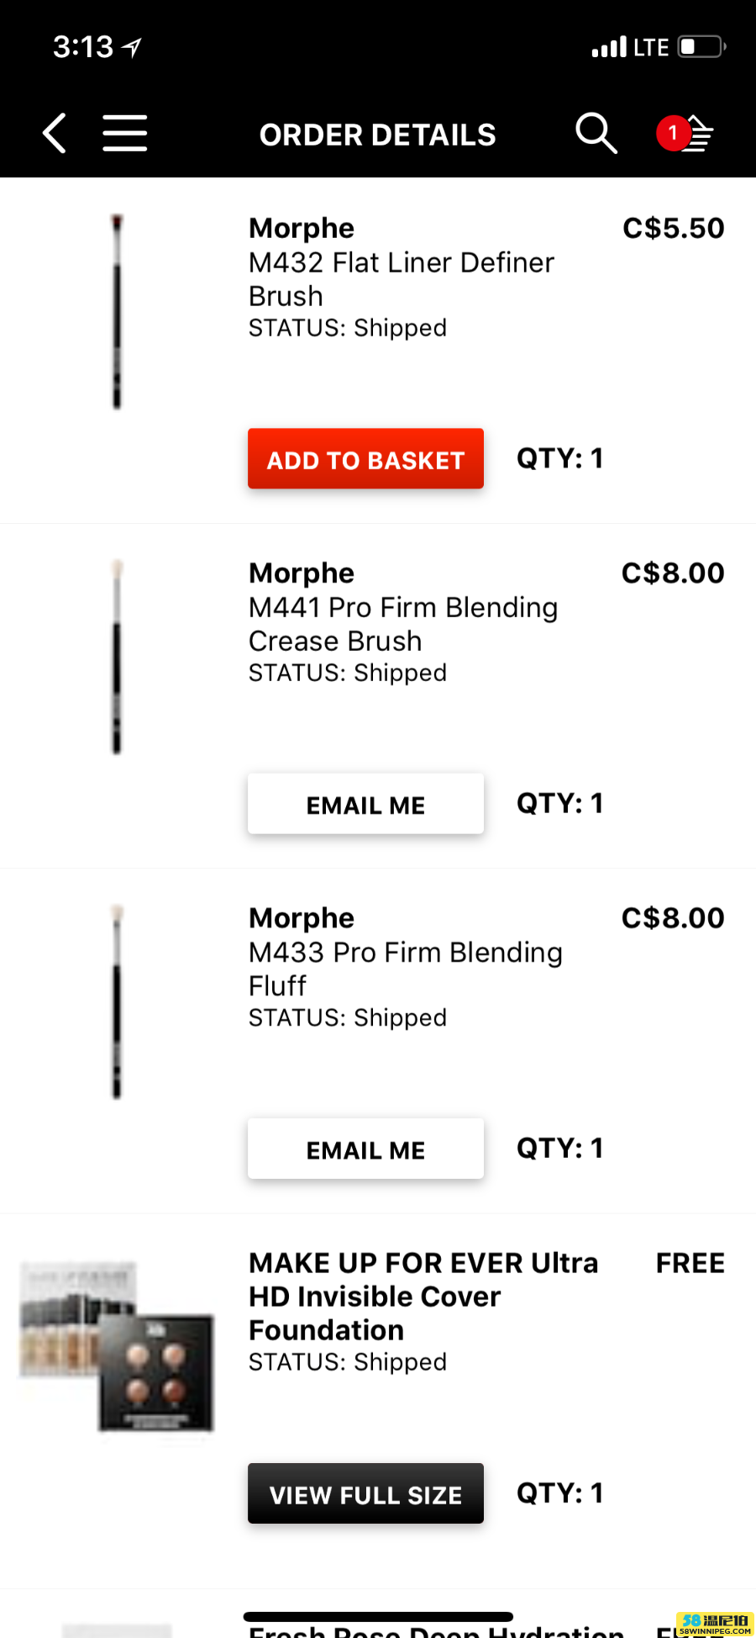Open Make Up For Ever foundation thumbnail

click(117, 1346)
